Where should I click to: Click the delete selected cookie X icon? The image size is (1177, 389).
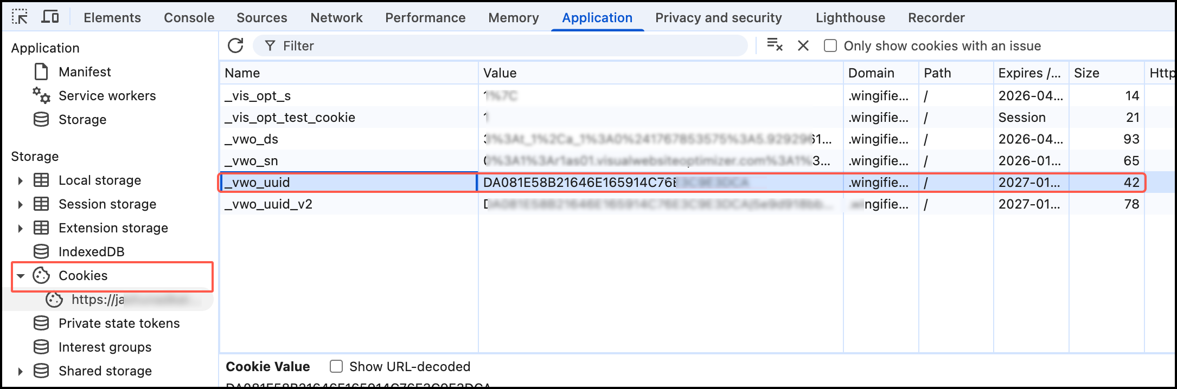click(803, 46)
